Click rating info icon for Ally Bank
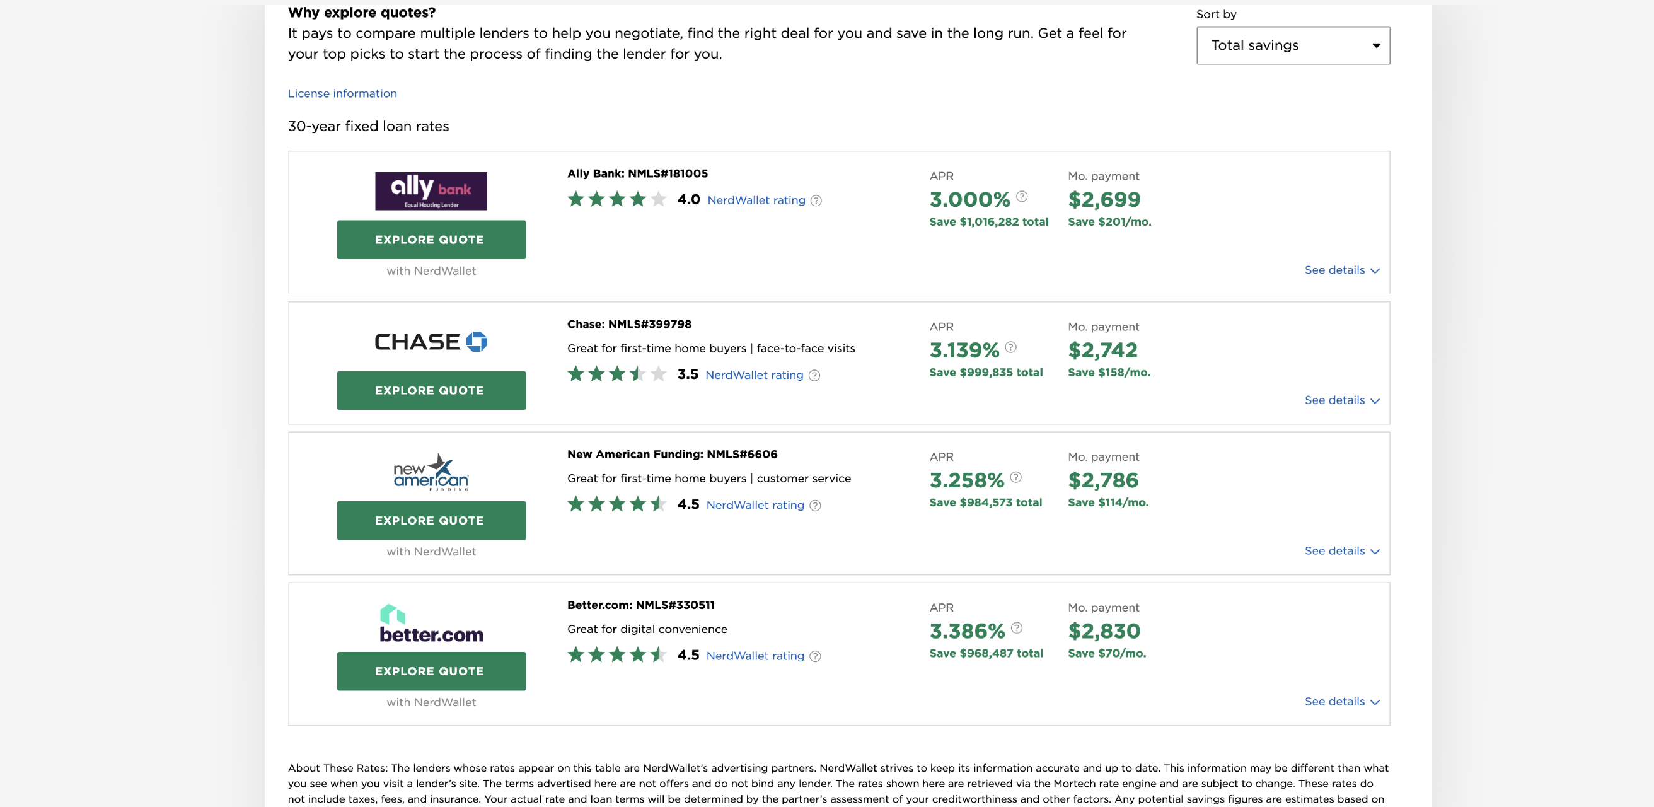The width and height of the screenshot is (1654, 807). pos(816,201)
